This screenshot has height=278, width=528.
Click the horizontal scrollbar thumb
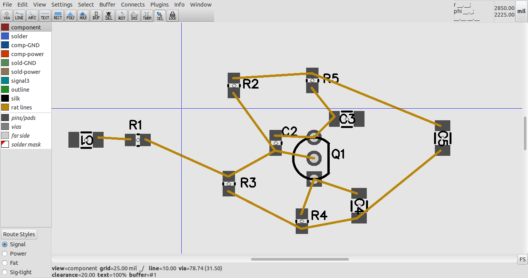(300, 259)
